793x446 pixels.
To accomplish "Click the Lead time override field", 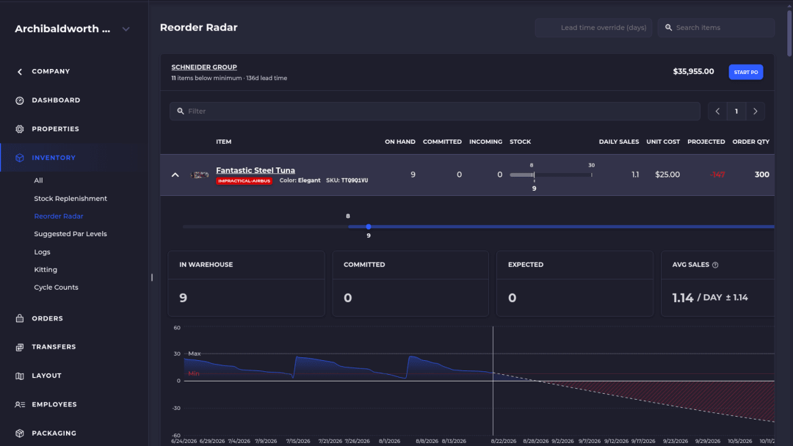I will point(593,28).
